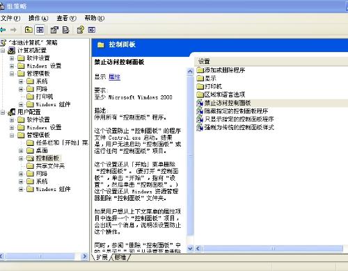Expand 系统 node under 计算机配置
The height and width of the screenshot is (271, 348).
tap(21, 81)
